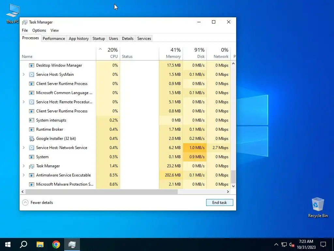The image size is (334, 251).
Task: Expand Antimalware Service Executable group
Action: [x=23, y=175]
